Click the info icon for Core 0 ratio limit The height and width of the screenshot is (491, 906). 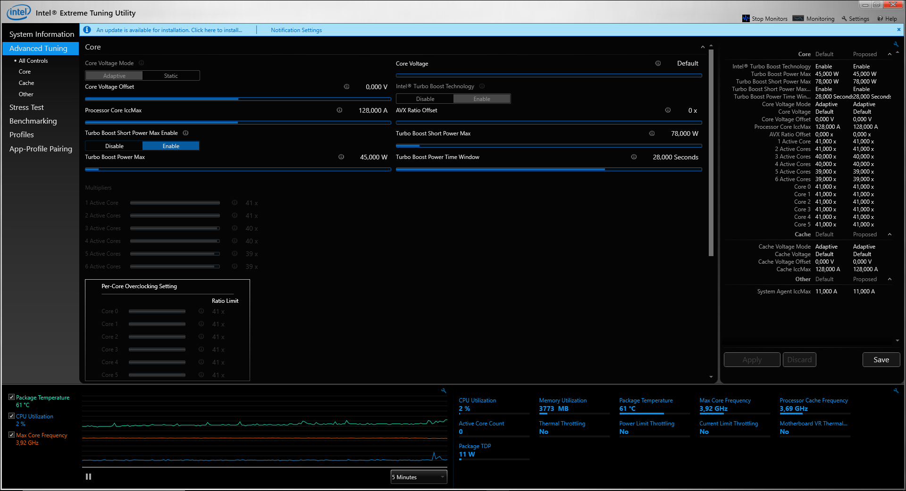coord(201,311)
